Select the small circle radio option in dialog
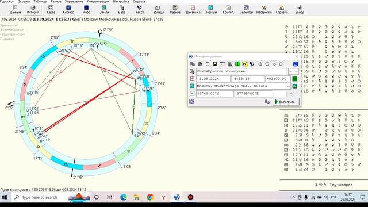 click(274, 64)
